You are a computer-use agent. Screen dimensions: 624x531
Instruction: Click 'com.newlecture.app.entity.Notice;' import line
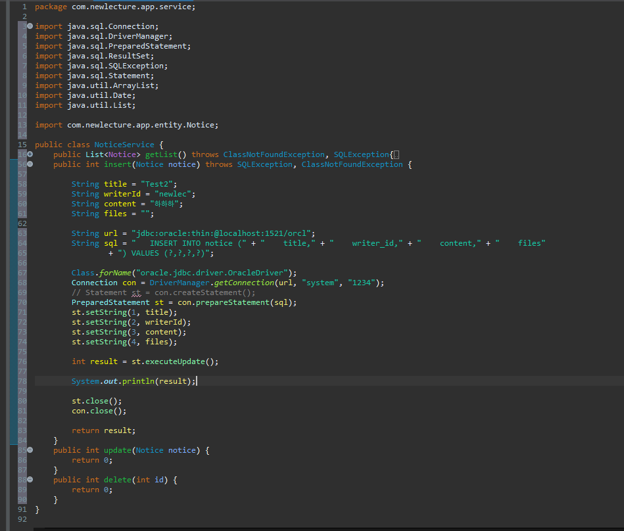(143, 125)
